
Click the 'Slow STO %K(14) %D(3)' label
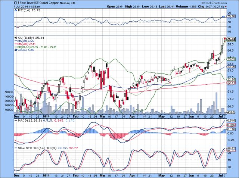click(37, 148)
